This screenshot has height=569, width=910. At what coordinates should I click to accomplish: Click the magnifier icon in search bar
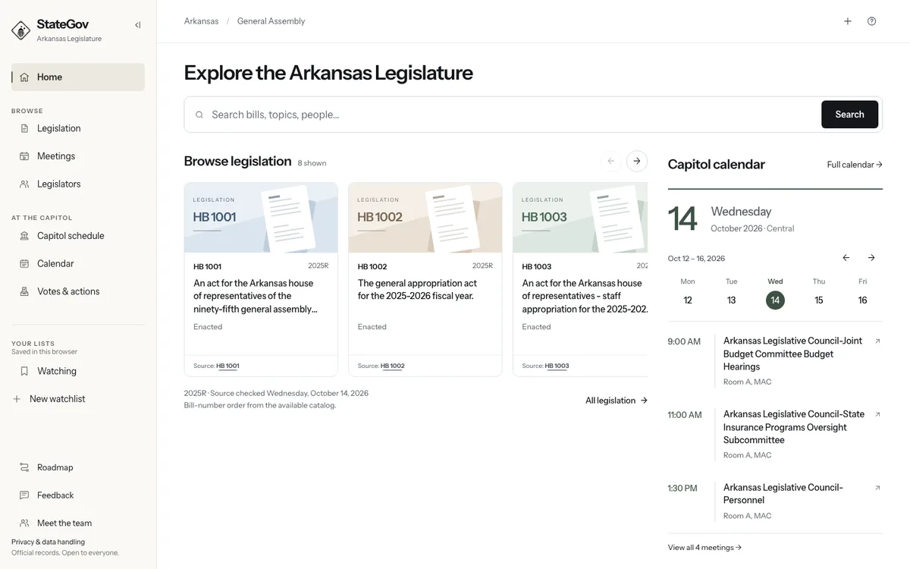199,115
